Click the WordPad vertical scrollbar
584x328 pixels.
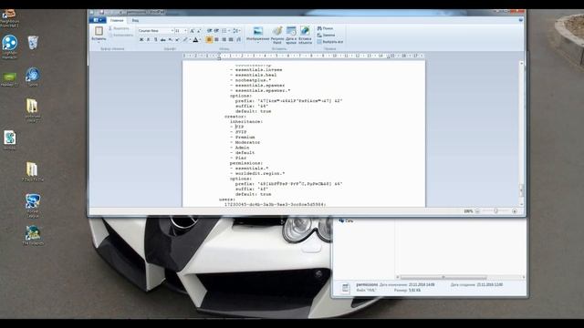tap(521, 134)
